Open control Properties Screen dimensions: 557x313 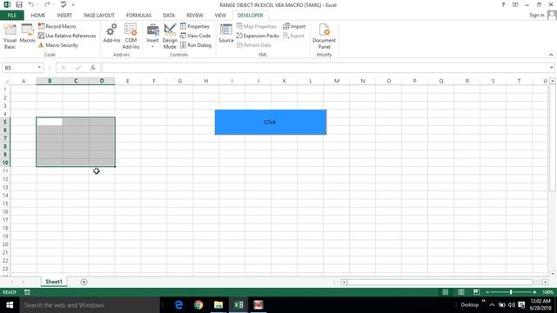tap(195, 26)
